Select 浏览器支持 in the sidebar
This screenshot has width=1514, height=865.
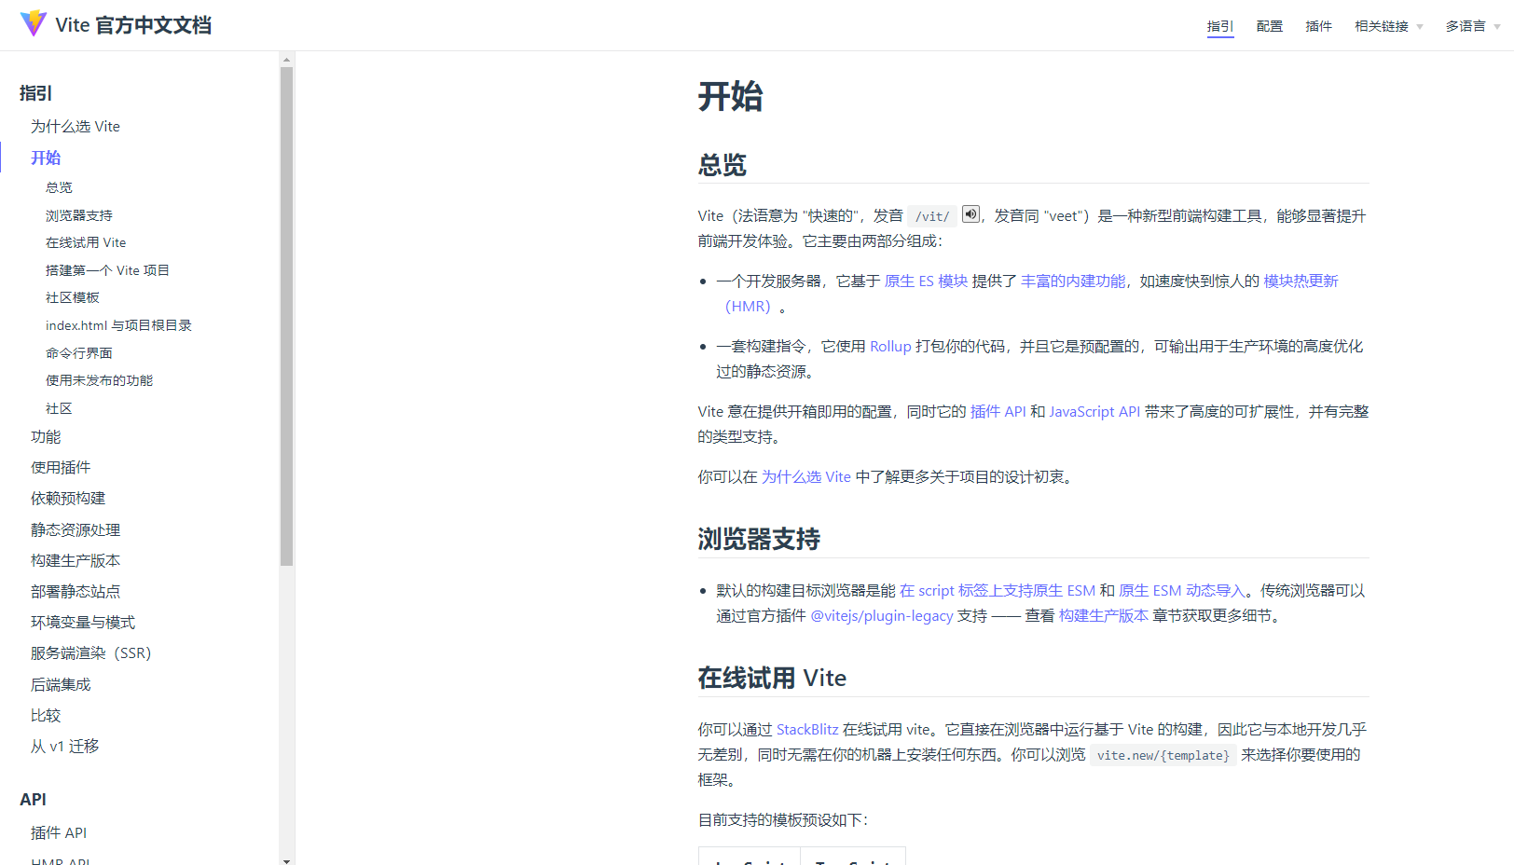pos(78,214)
